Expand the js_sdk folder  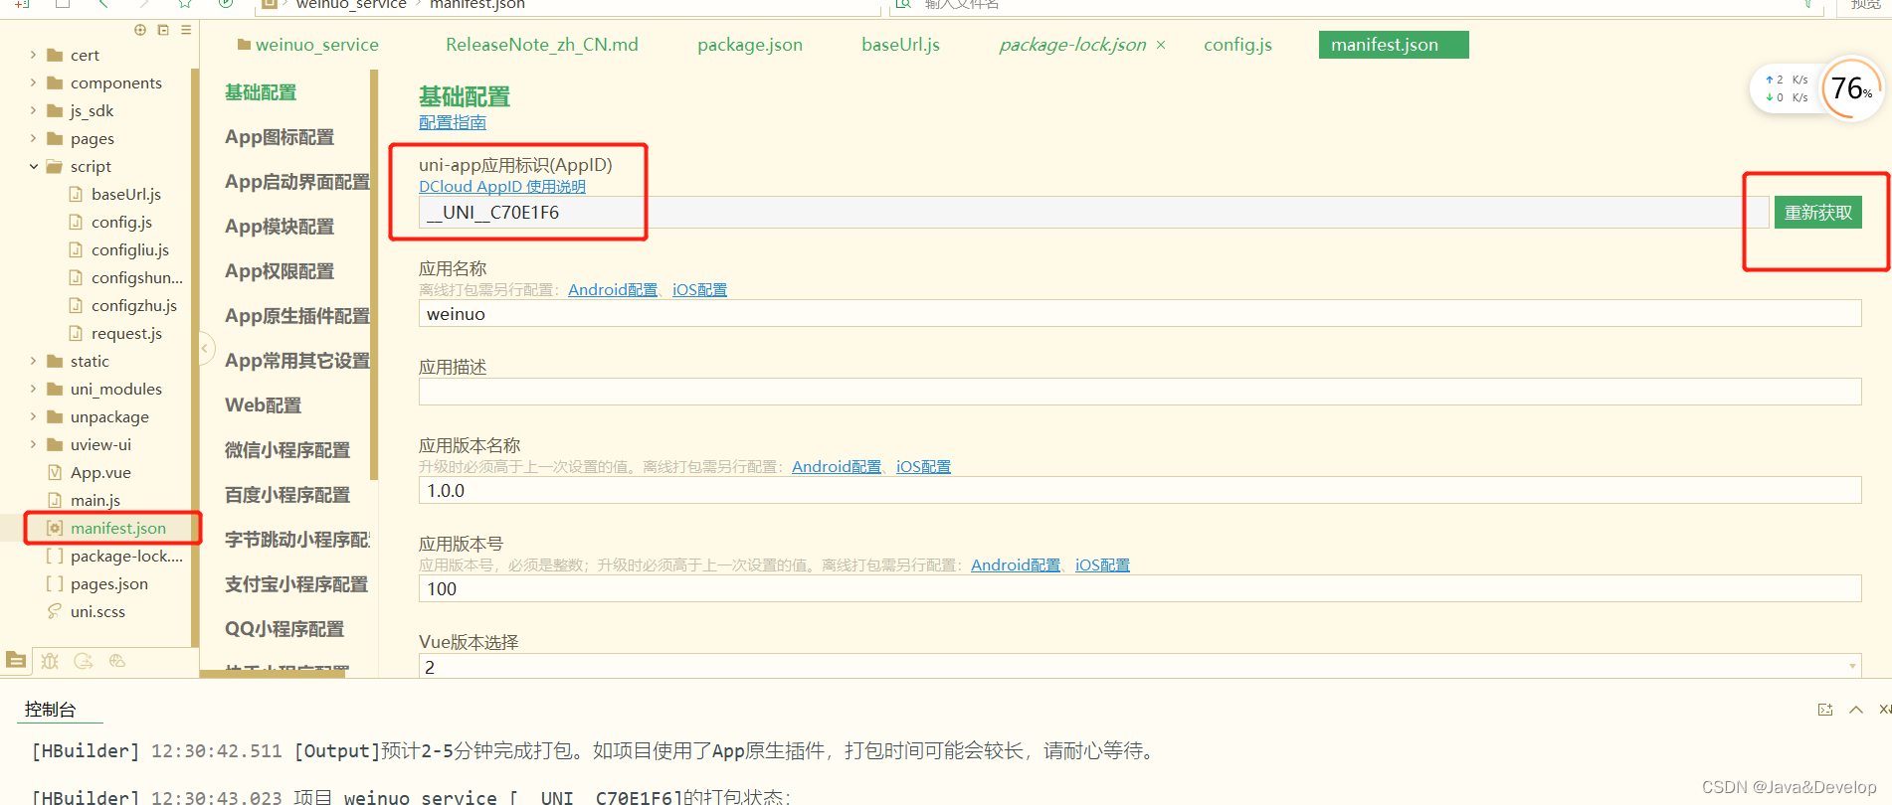click(34, 110)
